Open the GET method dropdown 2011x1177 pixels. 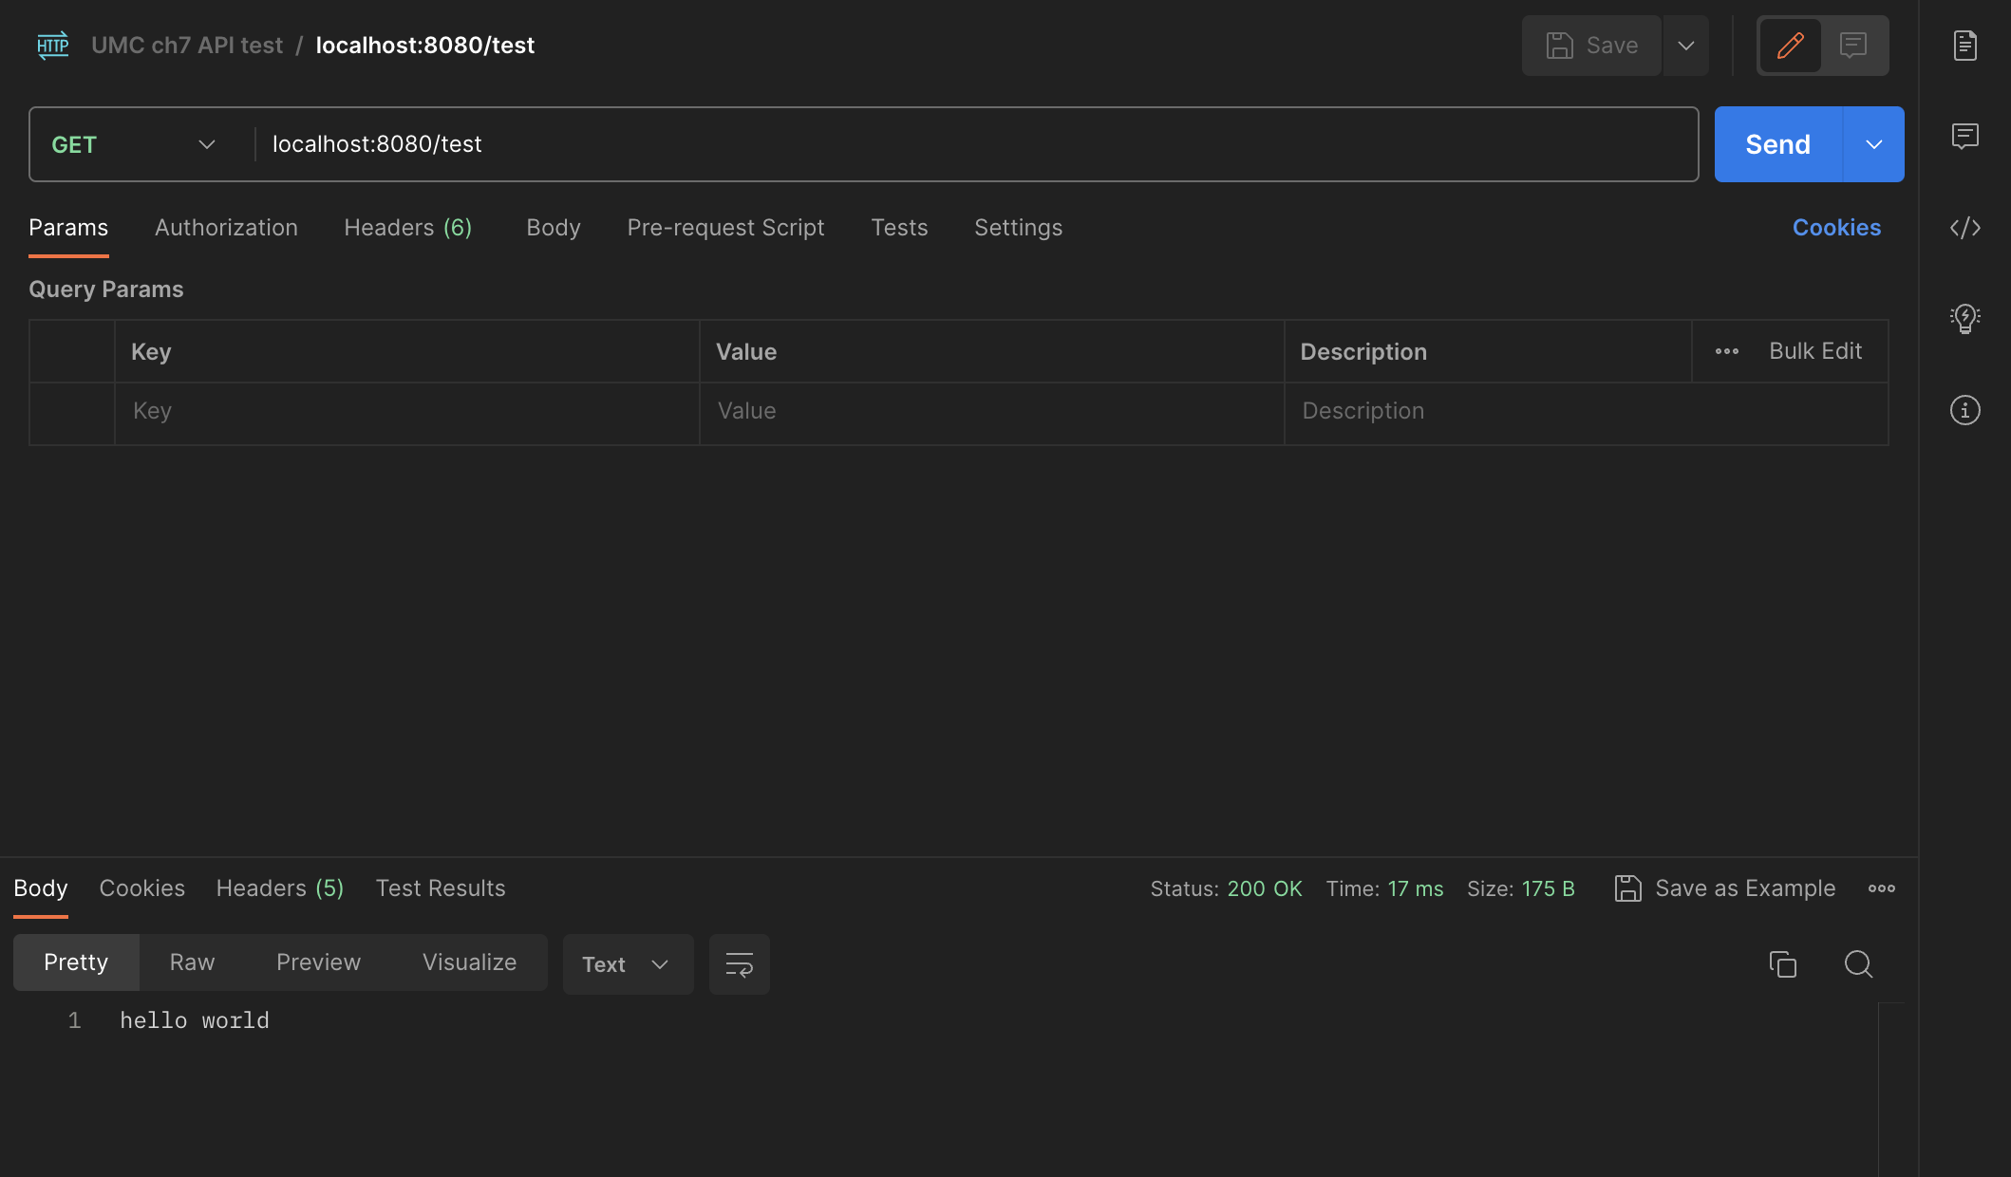133,144
